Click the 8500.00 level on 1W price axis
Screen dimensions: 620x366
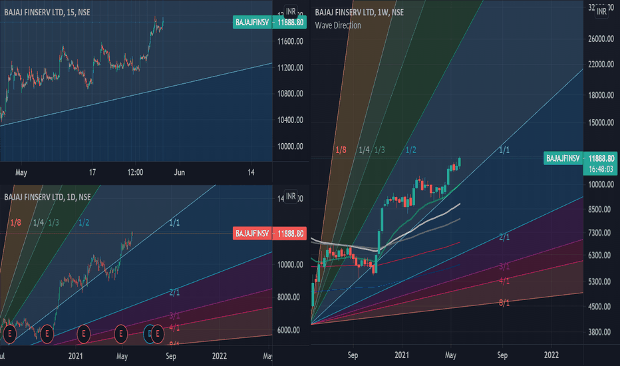pos(599,210)
